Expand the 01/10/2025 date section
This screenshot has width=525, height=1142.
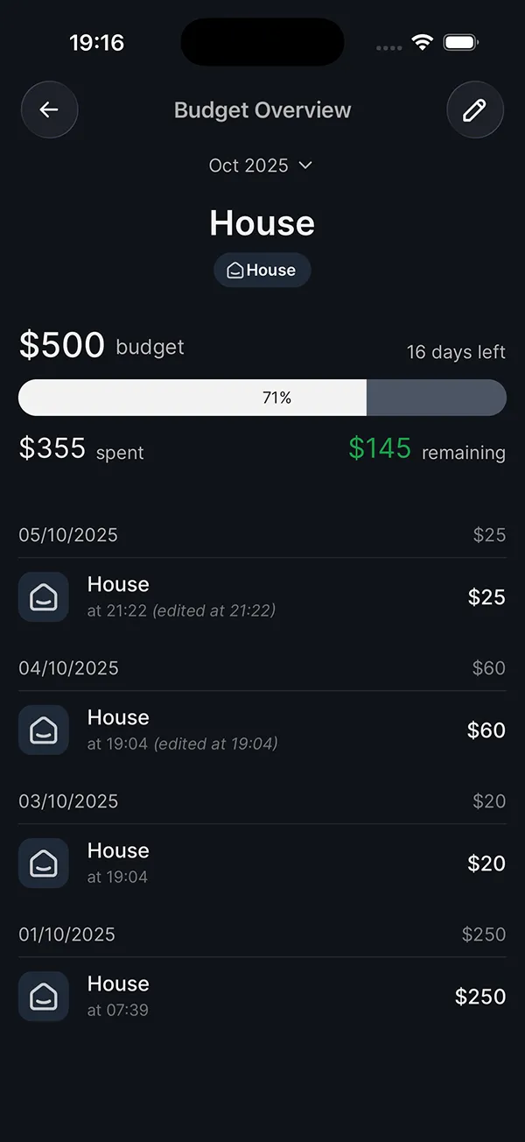click(68, 934)
